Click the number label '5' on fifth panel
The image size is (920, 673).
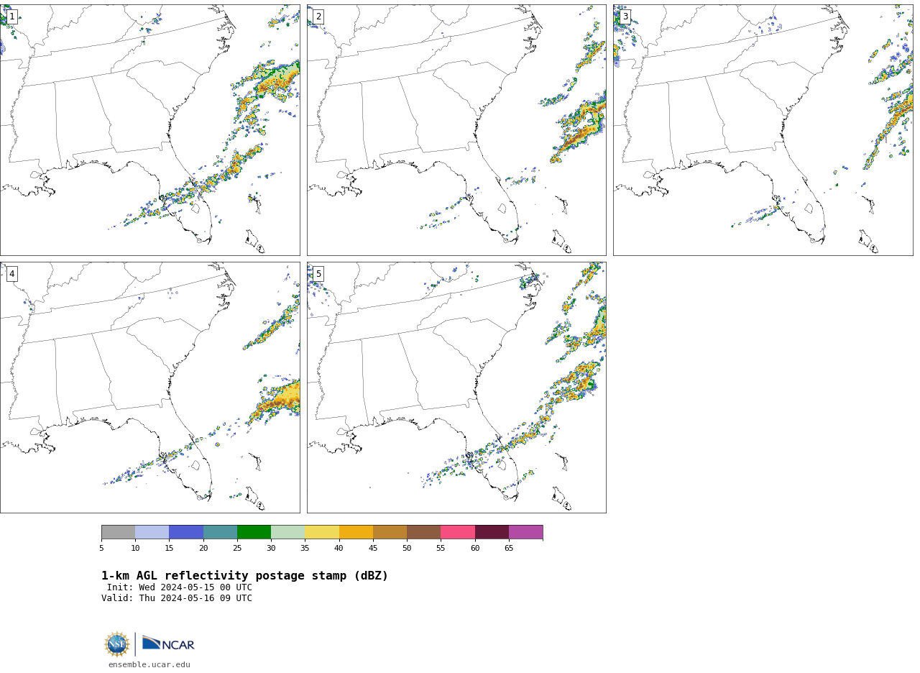click(318, 274)
